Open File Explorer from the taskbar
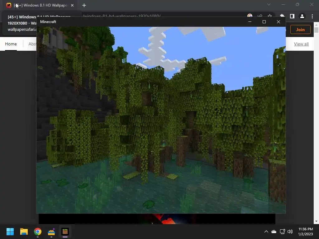Viewport: 319px width, 239px height. point(24,232)
